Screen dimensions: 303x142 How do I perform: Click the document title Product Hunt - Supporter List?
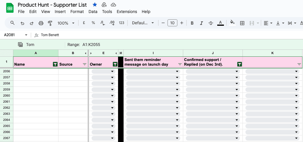click(x=52, y=5)
